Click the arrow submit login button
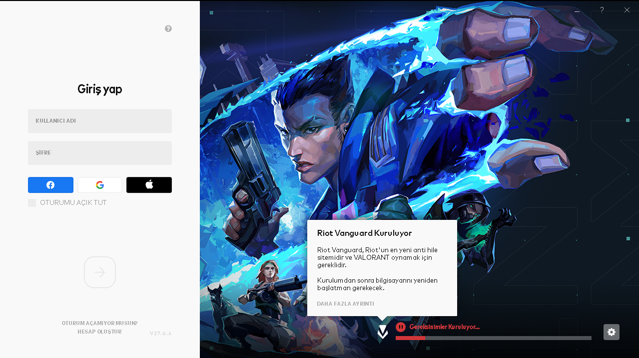The height and width of the screenshot is (358, 639). coord(100,272)
